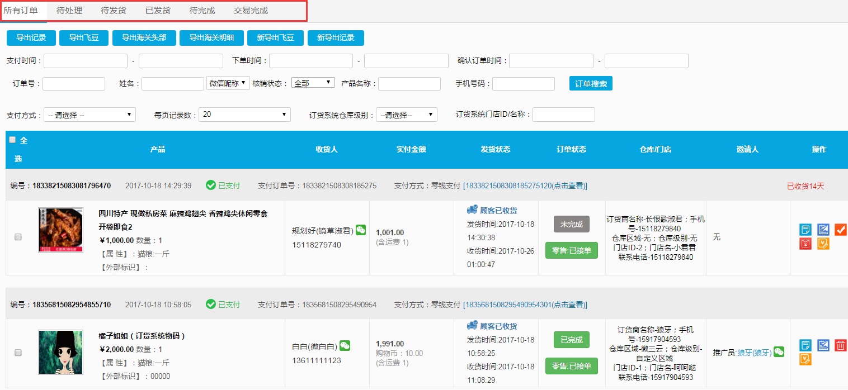This screenshot has height=390, width=848.
Task: Open the 微信昵称 name-type dropdown
Action: pos(228,83)
